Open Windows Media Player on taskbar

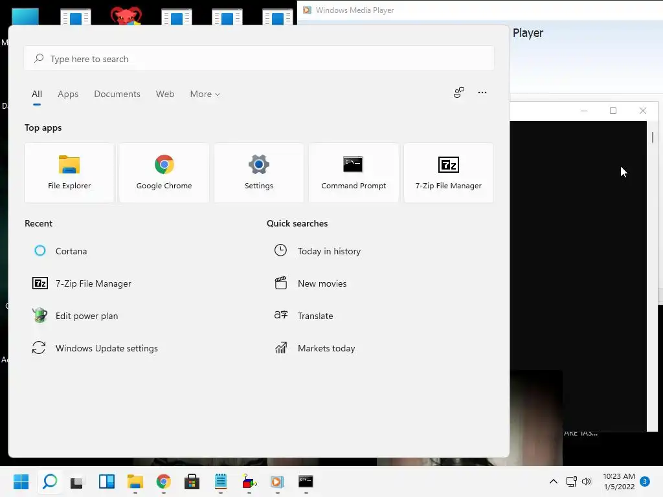click(277, 481)
